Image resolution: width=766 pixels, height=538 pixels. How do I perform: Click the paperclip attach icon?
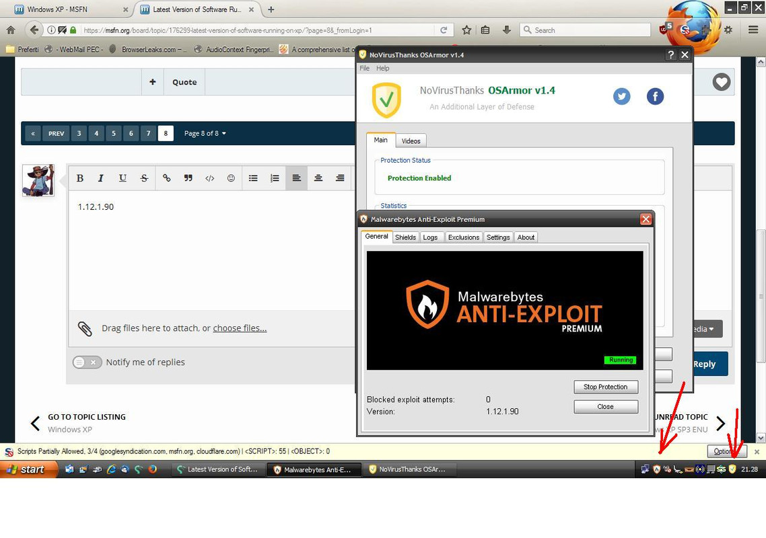85,329
